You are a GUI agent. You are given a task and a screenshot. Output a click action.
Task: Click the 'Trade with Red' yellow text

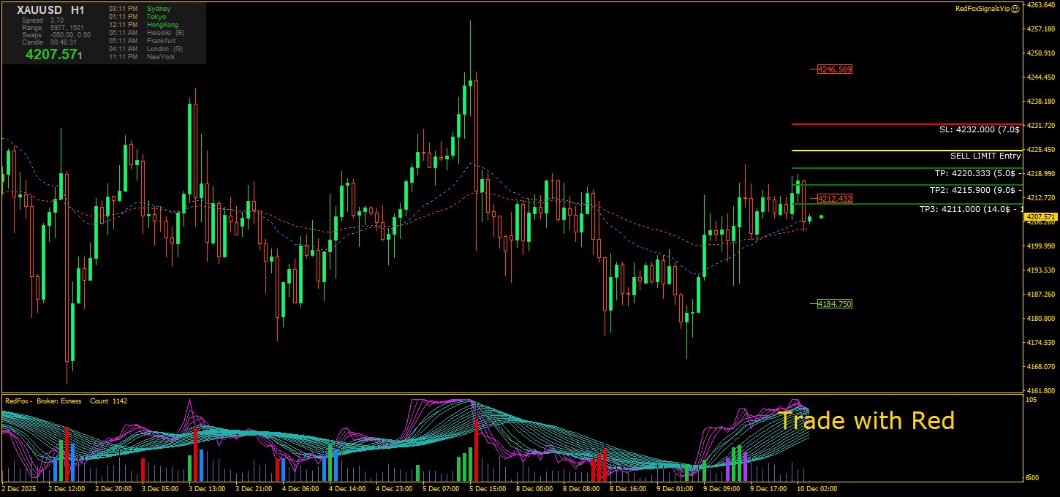click(x=866, y=420)
